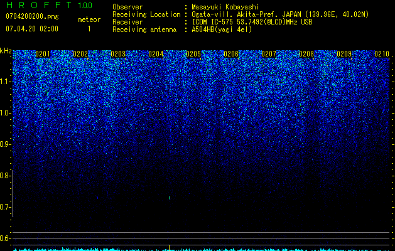Click the ICOM IC-575 receiver text

pyautogui.click(x=252, y=22)
